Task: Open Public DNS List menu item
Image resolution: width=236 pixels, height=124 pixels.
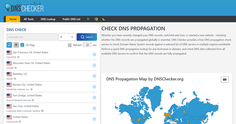Action: click(71, 19)
